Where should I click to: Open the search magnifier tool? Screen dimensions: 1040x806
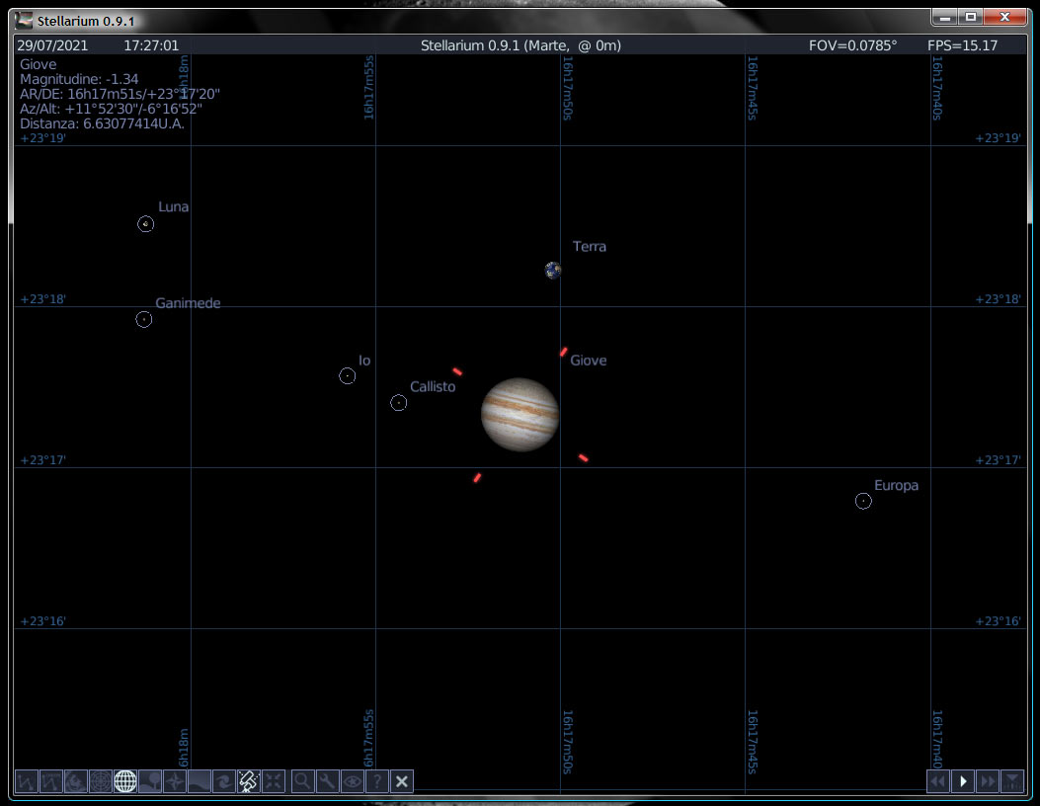click(x=302, y=780)
